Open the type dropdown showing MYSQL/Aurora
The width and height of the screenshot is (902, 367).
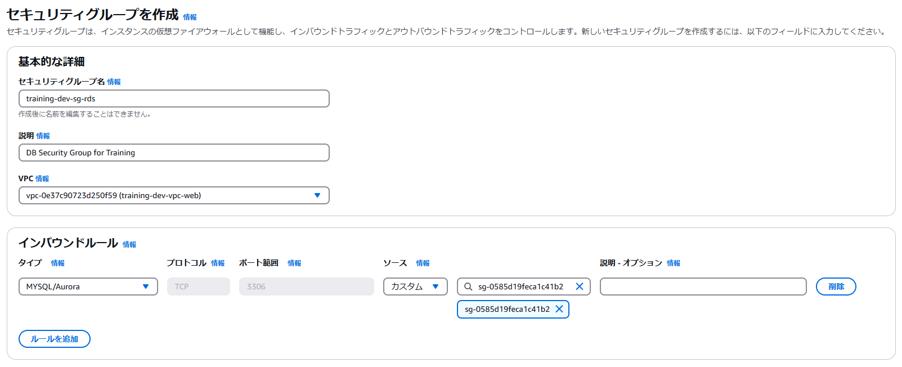[x=88, y=287]
